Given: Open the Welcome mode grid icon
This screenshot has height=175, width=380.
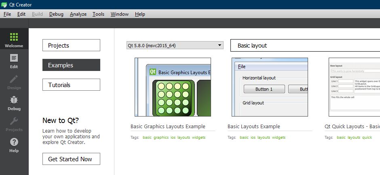Looking at the screenshot, I should (x=14, y=37).
